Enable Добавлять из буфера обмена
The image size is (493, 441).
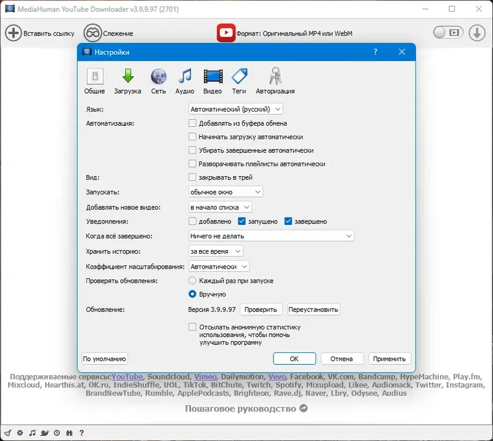[x=192, y=123]
